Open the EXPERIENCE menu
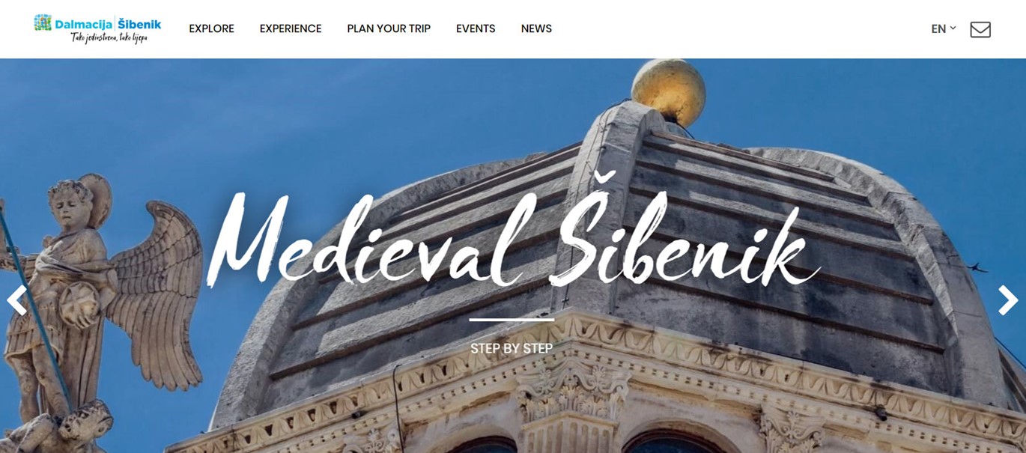This screenshot has height=453, width=1026. point(291,28)
